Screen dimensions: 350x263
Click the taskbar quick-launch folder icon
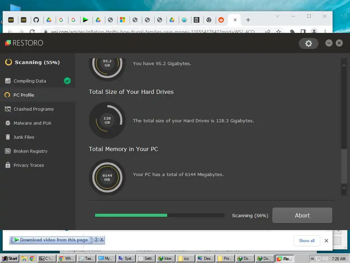tap(24, 259)
